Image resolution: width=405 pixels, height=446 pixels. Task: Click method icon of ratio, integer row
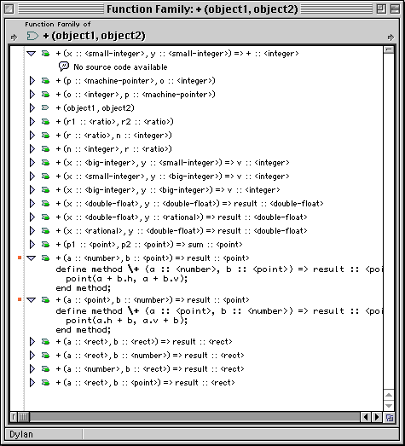pos(45,135)
